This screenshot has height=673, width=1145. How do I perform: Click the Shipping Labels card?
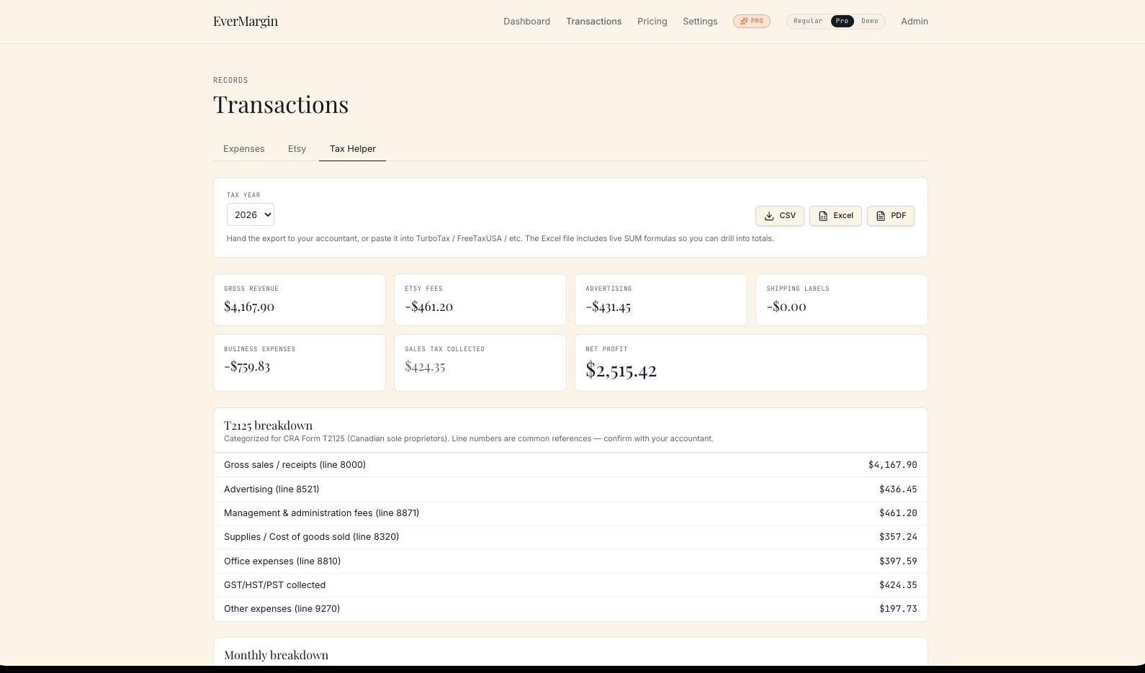tap(842, 299)
